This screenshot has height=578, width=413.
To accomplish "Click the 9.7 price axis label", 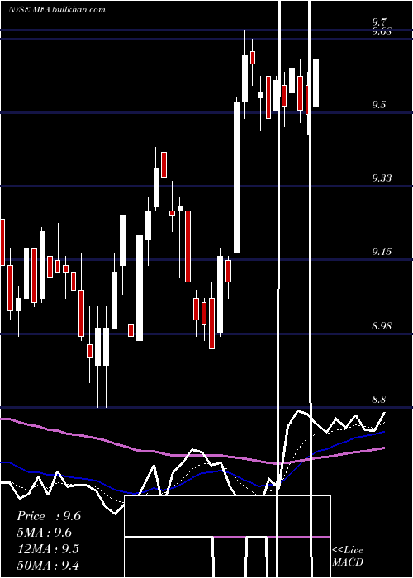I will click(x=379, y=21).
